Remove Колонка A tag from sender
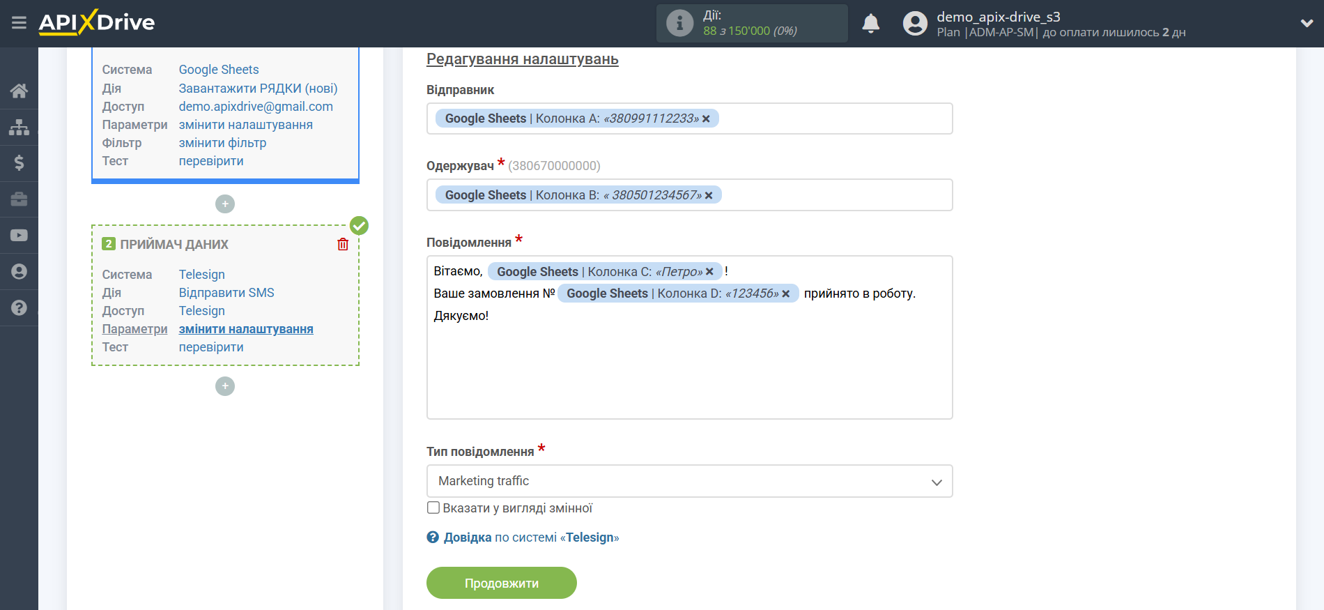 [x=706, y=119]
